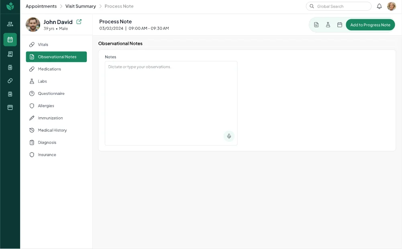This screenshot has height=249, width=402.
Task: Click the pill bottle icon in left rail
Action: tap(10, 68)
